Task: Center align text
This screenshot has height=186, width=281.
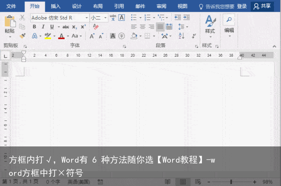Action: [143, 27]
